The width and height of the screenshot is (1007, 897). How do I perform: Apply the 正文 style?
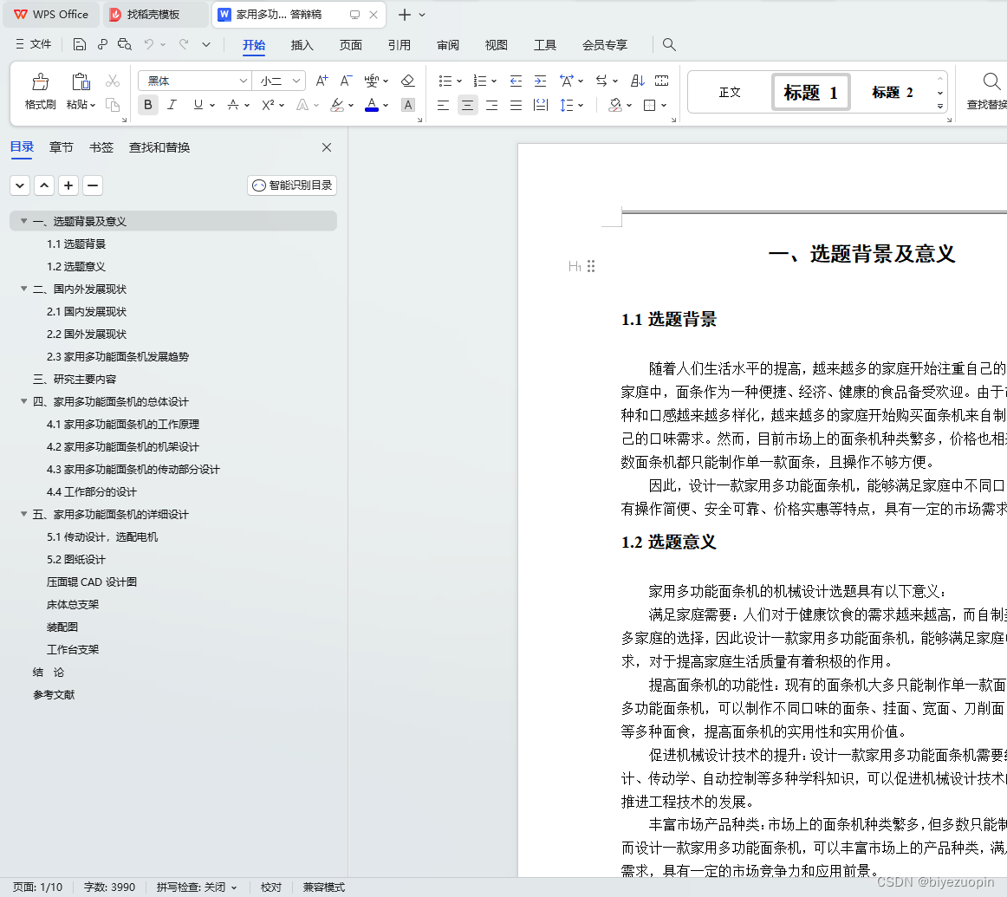[x=730, y=93]
